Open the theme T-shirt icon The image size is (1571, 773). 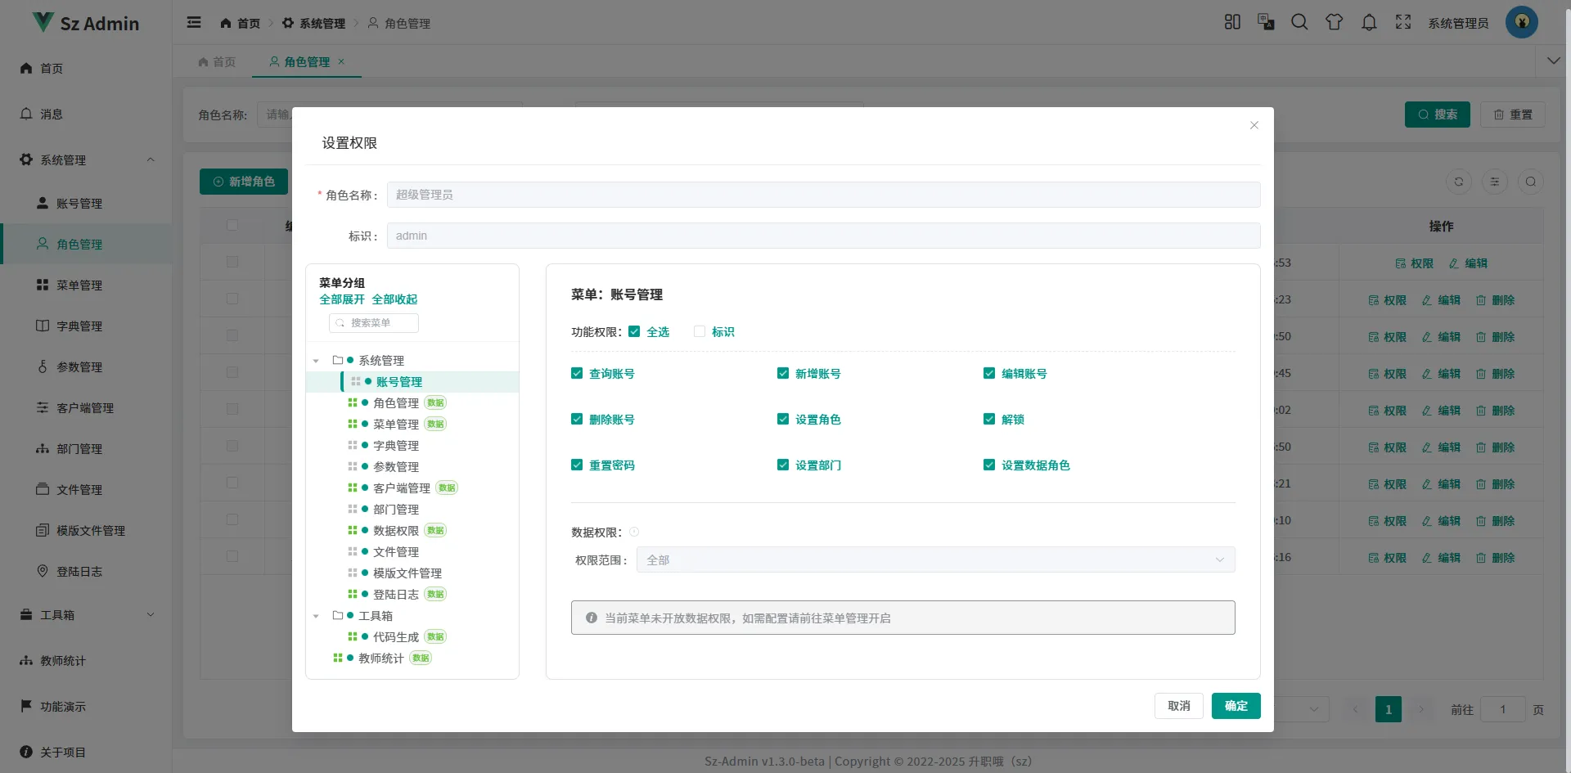pos(1335,23)
